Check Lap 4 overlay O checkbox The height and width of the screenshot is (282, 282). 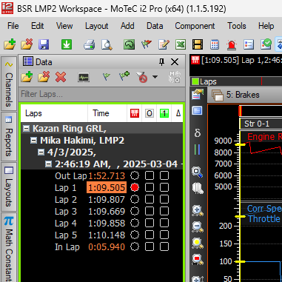pyautogui.click(x=150, y=224)
